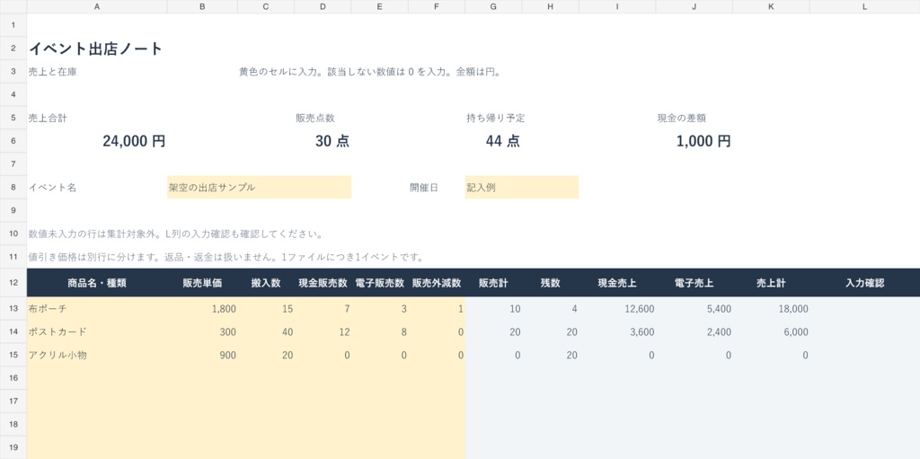Click the 'ポストカード' product cell
920x459 pixels.
(x=97, y=331)
